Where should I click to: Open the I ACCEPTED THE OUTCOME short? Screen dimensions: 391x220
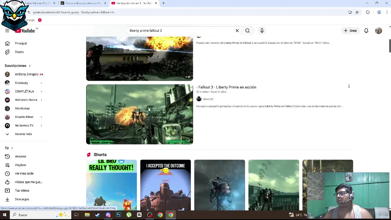[x=166, y=185]
